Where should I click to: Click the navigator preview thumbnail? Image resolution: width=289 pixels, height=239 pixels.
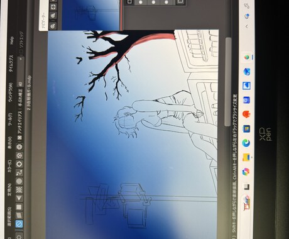(91, 14)
